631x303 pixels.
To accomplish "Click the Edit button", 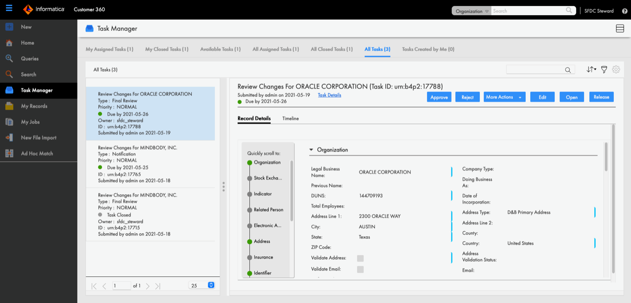I will click(x=542, y=97).
